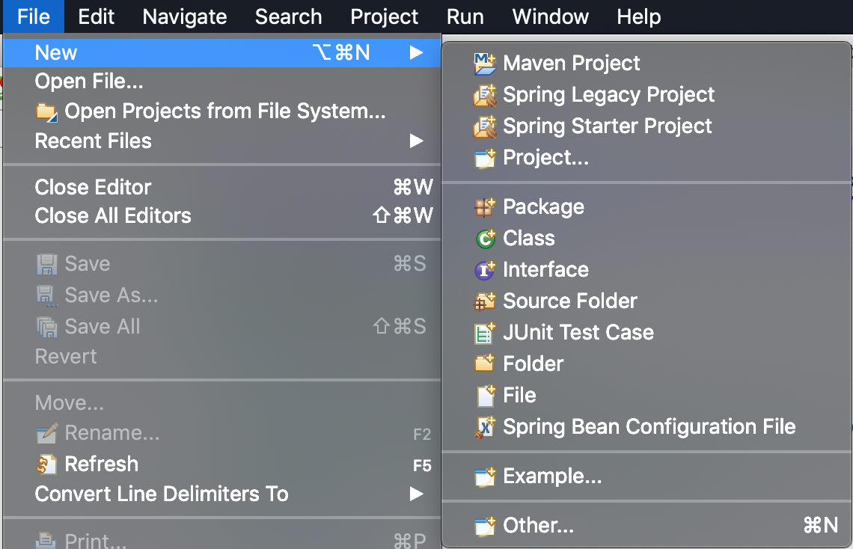Click the Refresh icon
The height and width of the screenshot is (549, 853).
pyautogui.click(x=47, y=464)
